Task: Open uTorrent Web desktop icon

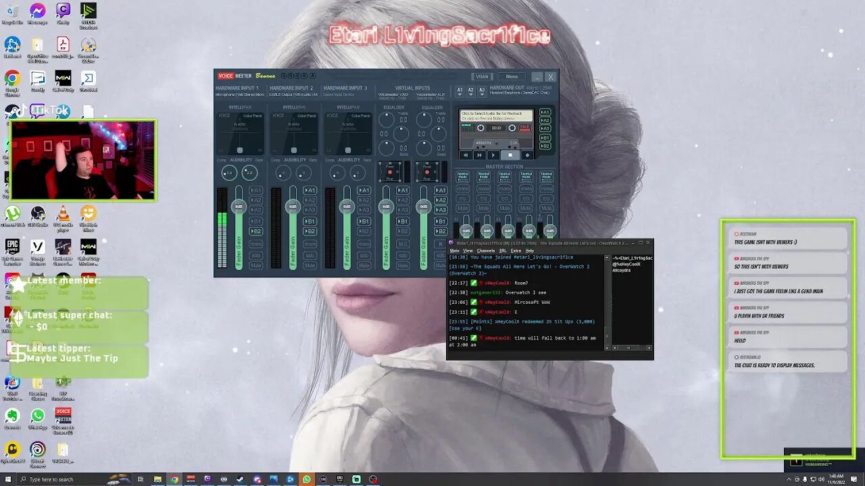Action: [x=12, y=217]
